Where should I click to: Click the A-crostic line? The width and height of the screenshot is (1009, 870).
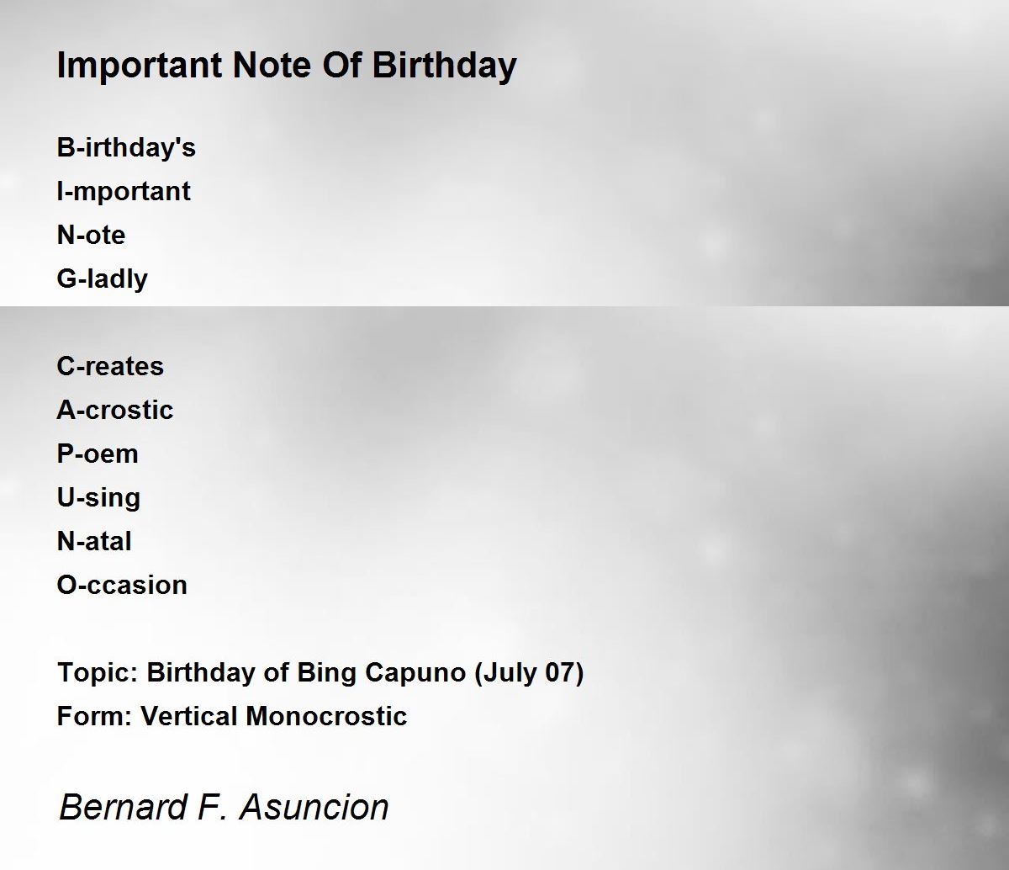pos(115,410)
